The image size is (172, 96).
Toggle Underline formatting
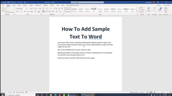[x=21, y=11]
